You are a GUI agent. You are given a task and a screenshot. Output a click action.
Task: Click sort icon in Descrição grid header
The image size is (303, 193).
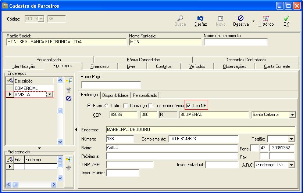pos(10,81)
